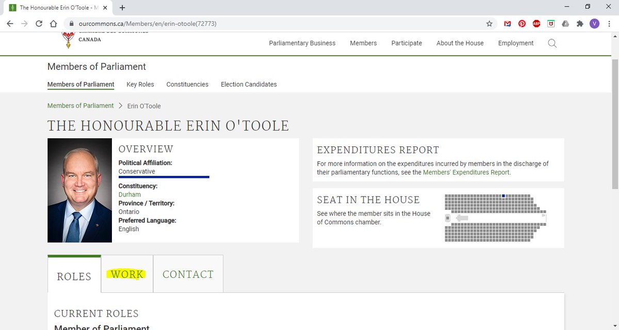The width and height of the screenshot is (619, 330).
Task: Close the Erin O'Toole browser tab
Action: pos(106,8)
